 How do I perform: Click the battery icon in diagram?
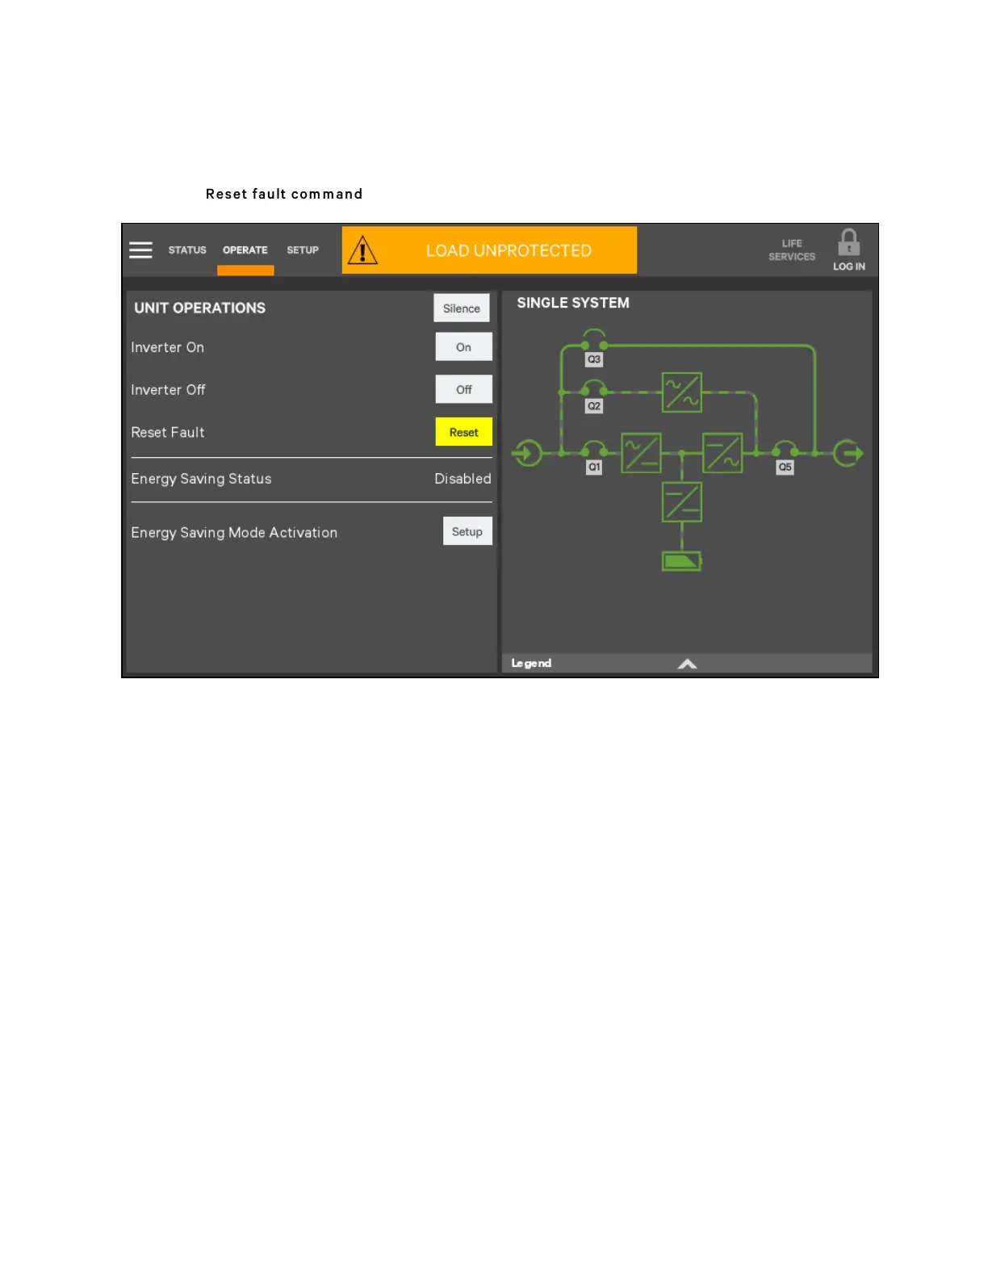click(682, 561)
